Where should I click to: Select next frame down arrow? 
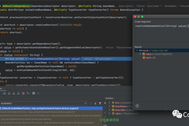95,103
